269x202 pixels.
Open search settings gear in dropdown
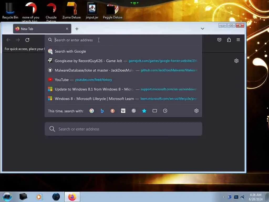pos(196,111)
